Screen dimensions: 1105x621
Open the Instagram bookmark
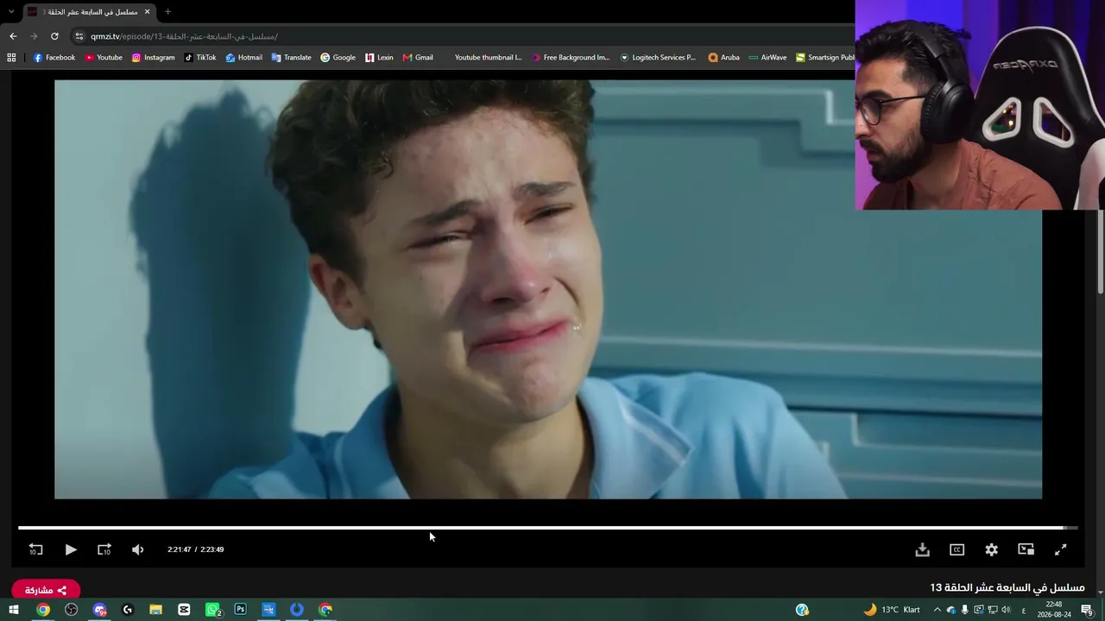point(153,58)
